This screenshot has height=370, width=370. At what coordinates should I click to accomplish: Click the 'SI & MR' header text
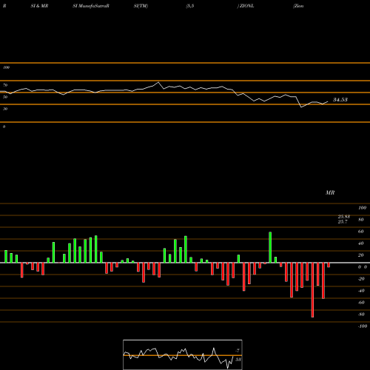point(39,6)
